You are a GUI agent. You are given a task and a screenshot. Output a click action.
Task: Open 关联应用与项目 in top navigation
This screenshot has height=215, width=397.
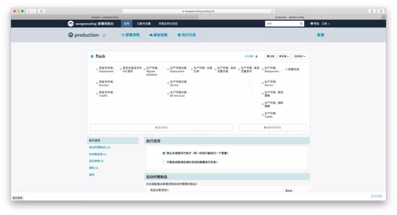(x=168, y=24)
